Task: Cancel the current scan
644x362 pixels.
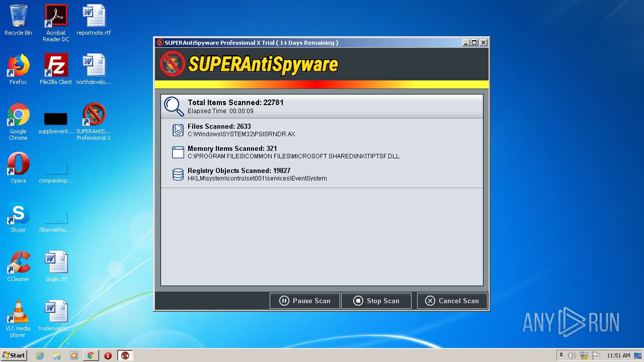Action: [x=452, y=301]
